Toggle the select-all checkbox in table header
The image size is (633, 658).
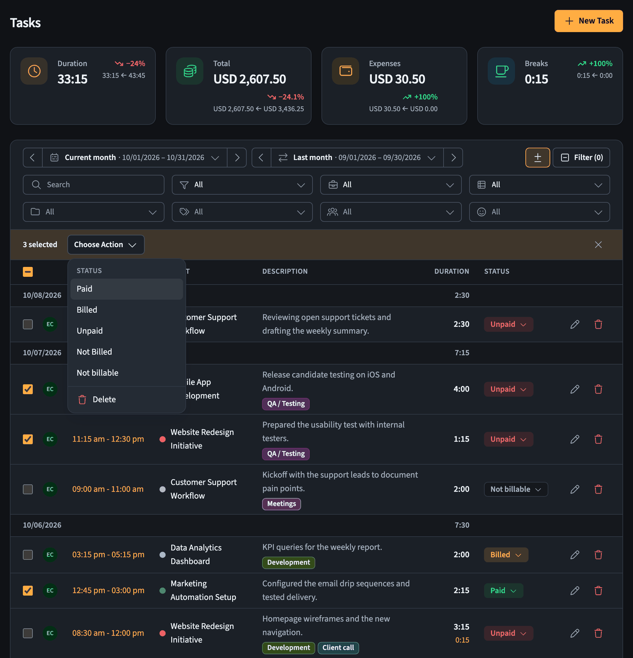[28, 272]
